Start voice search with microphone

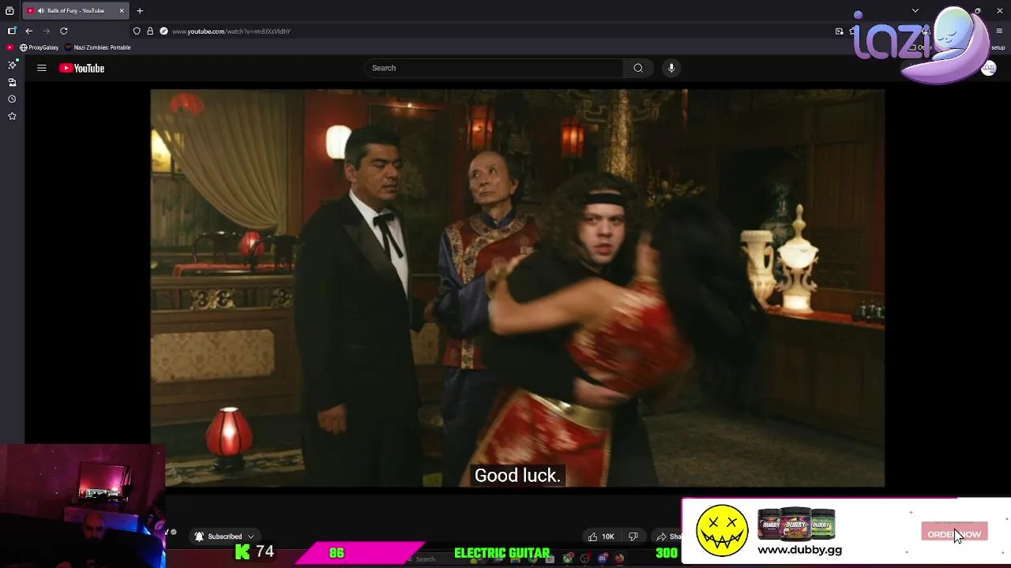point(671,68)
